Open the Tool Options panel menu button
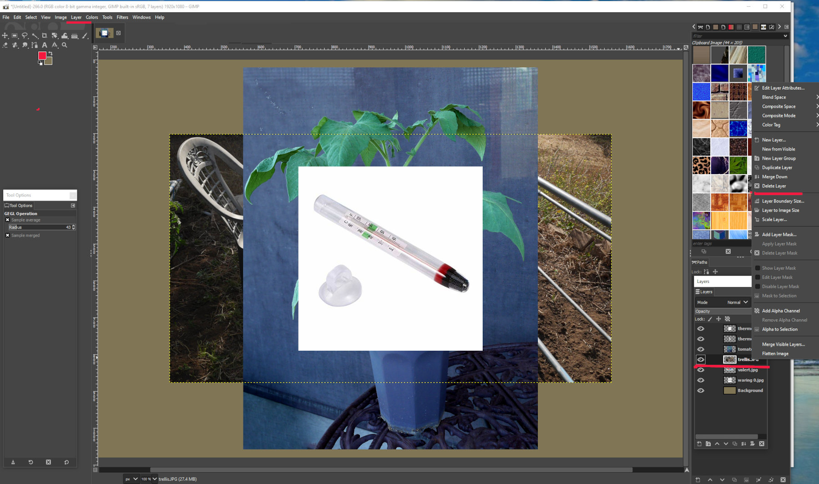Viewport: 819px width, 484px height. coord(73,206)
